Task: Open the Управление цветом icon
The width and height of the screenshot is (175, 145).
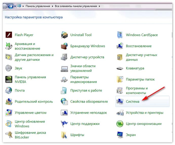Action: [x=9, y=113]
